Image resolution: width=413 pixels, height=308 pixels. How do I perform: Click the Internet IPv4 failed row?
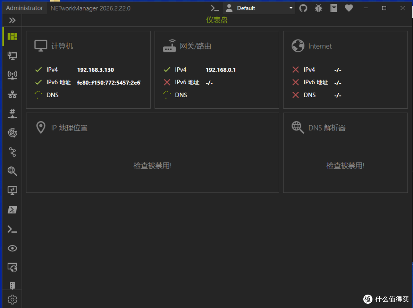pos(317,70)
